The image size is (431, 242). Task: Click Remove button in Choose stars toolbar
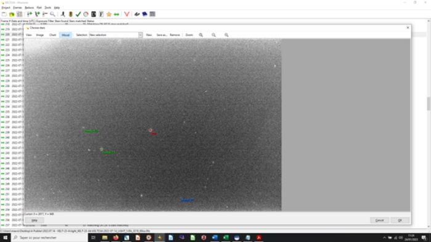tap(174, 35)
